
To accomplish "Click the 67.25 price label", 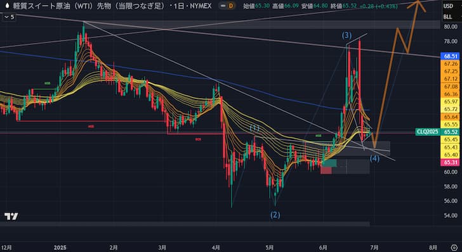I will (451, 71).
